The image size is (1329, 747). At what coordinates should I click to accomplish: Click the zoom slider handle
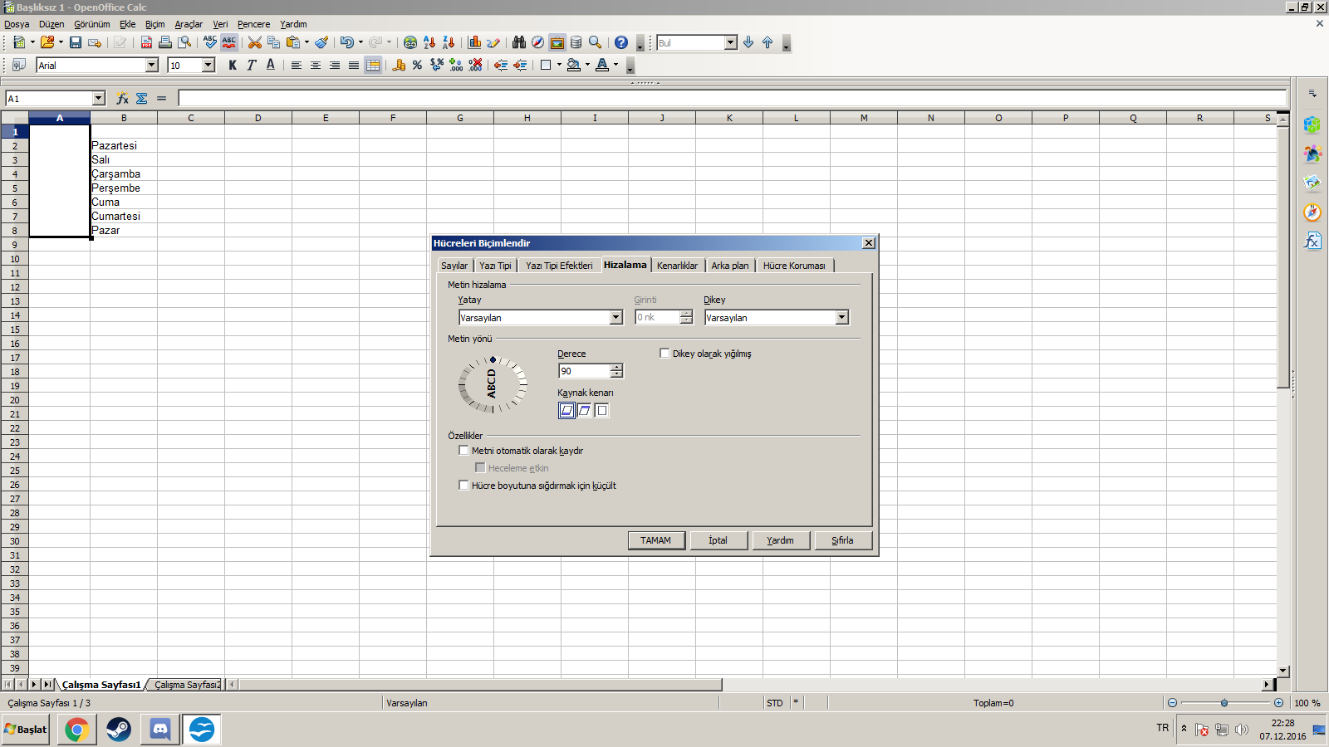[1224, 703]
